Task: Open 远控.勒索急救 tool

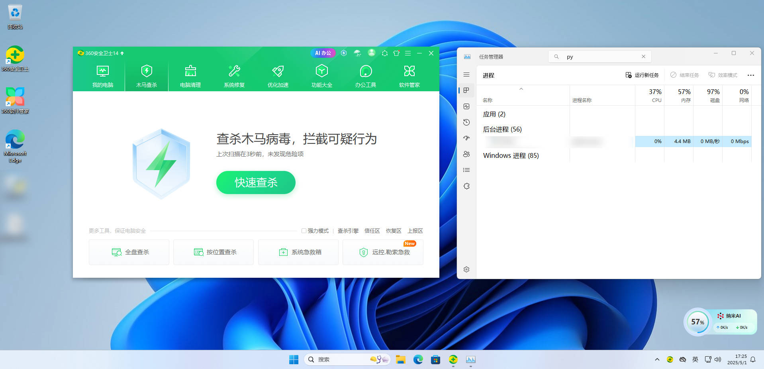Action: (383, 252)
